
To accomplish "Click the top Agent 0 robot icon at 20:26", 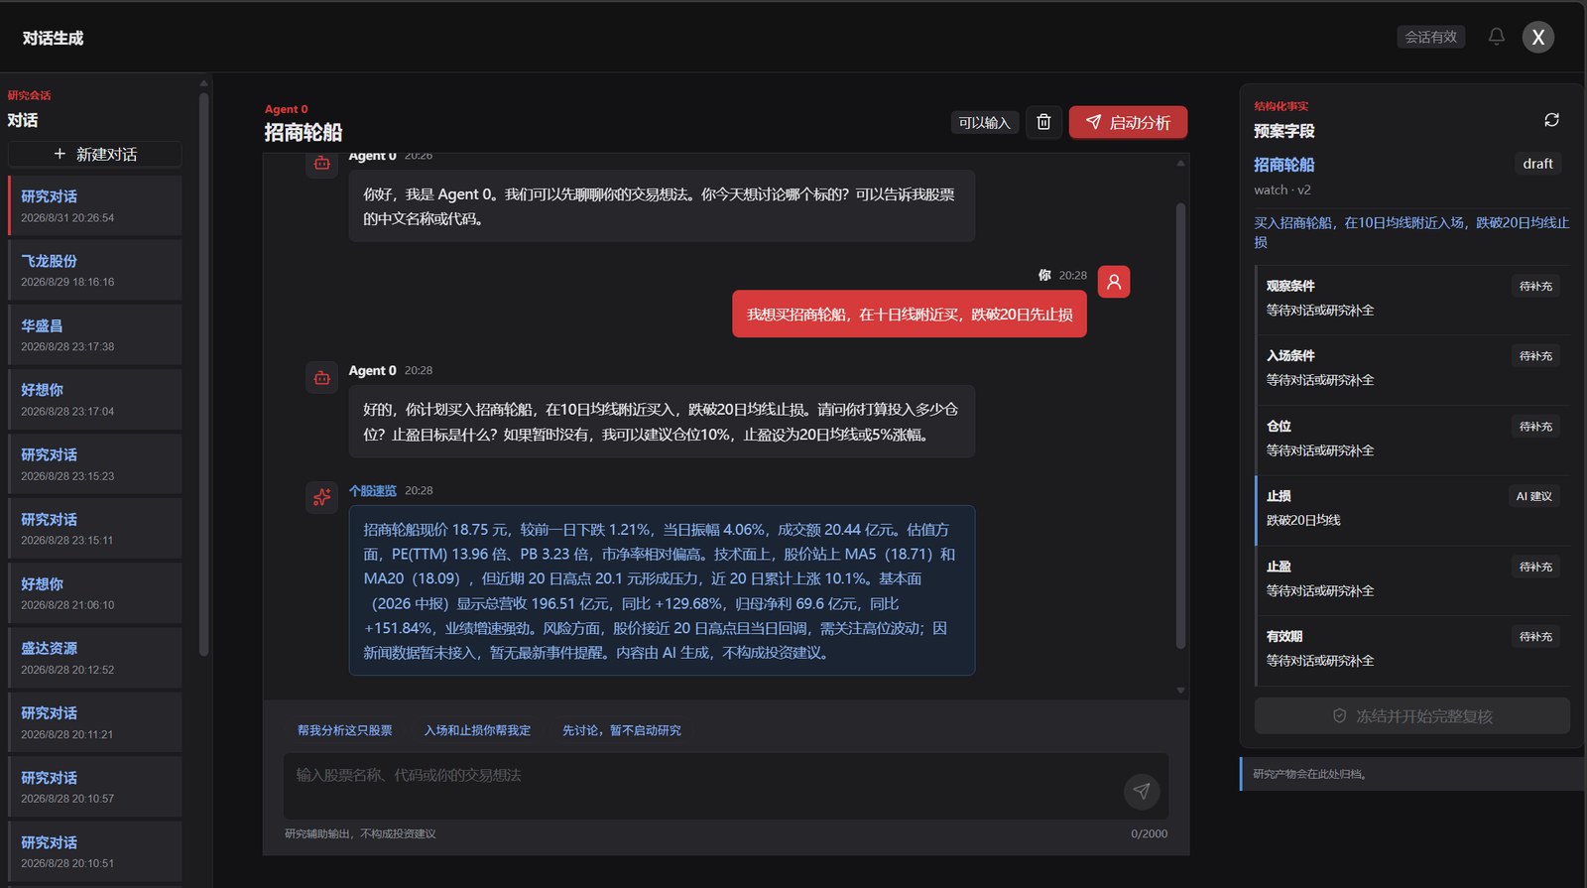I will pos(322,163).
